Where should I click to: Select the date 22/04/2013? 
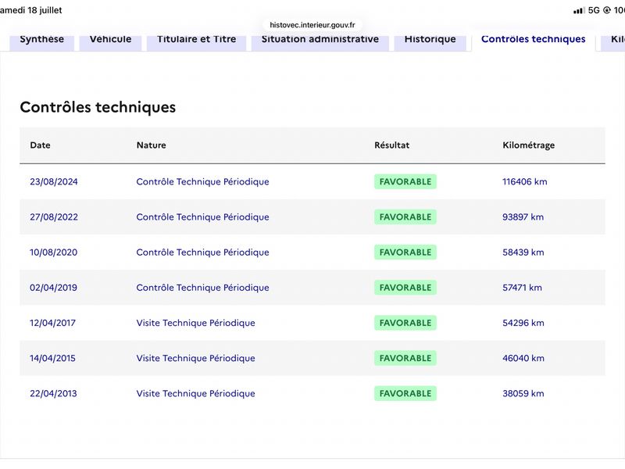point(53,394)
